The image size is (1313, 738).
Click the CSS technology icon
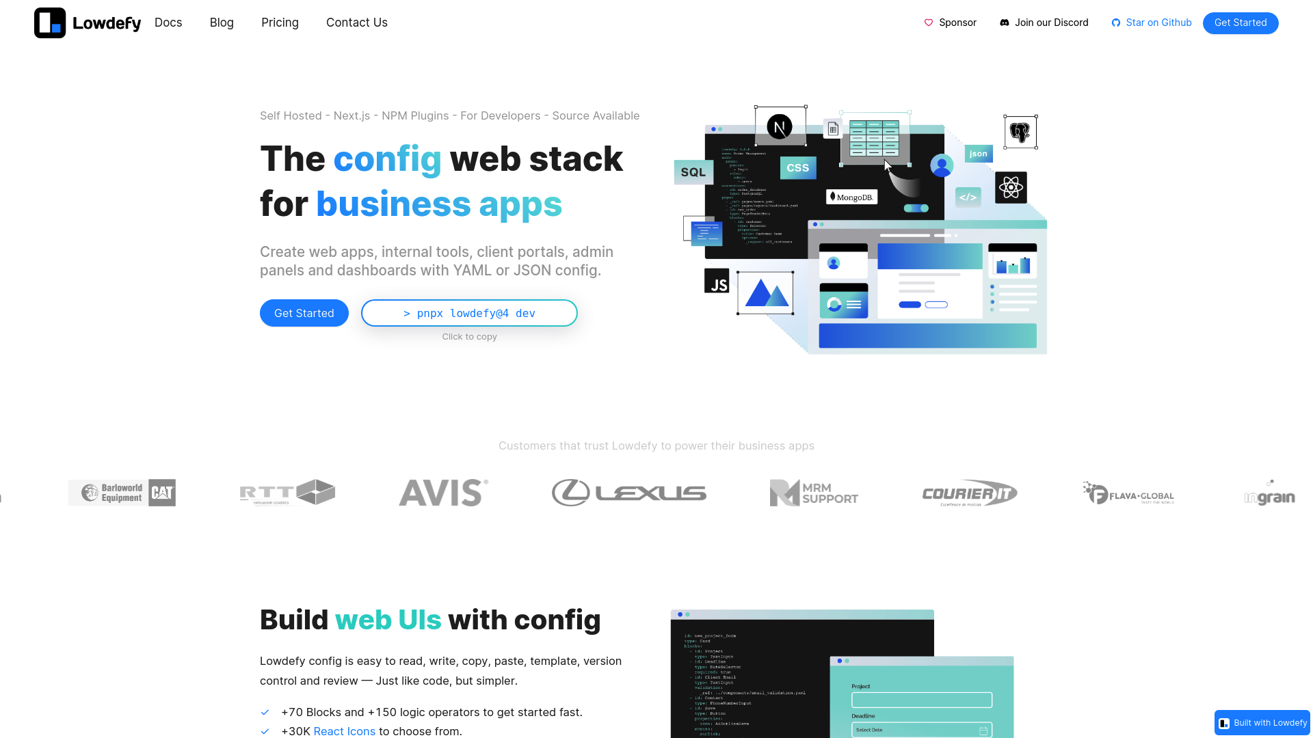click(x=796, y=167)
